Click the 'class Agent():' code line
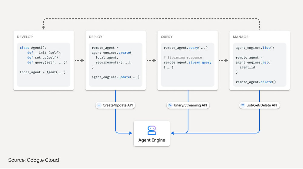This screenshot has width=303, height=169. [x=33, y=48]
